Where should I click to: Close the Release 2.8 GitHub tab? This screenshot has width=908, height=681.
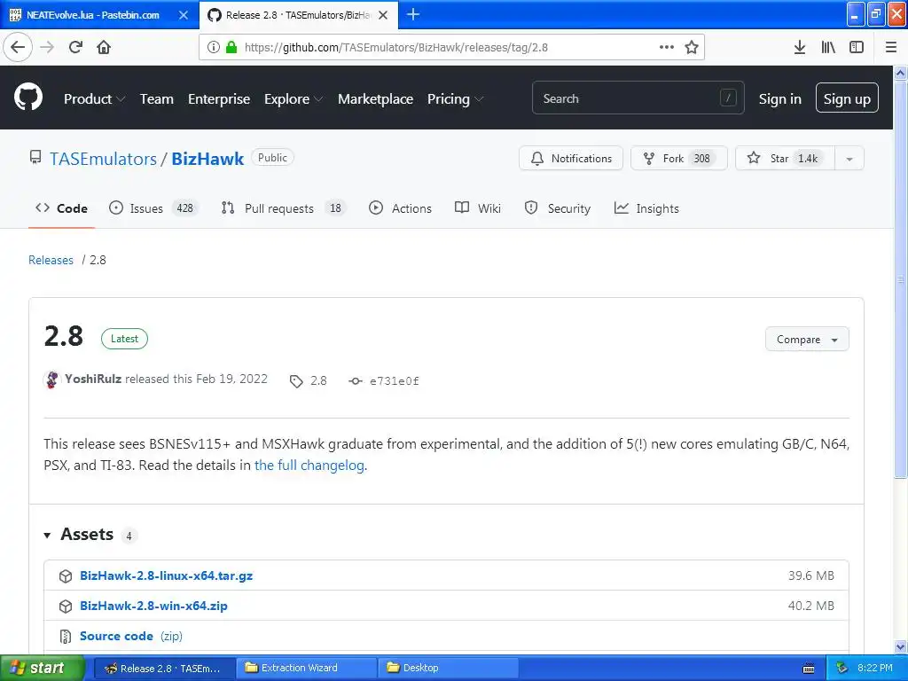click(x=383, y=15)
